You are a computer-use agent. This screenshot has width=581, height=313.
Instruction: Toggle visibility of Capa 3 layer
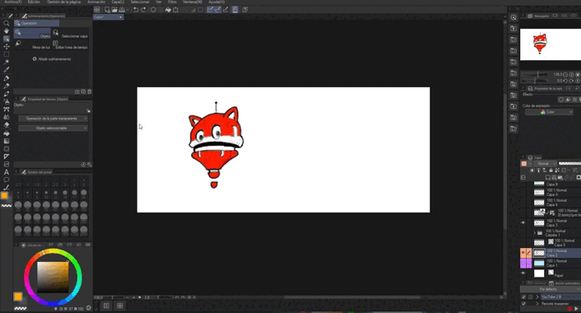[x=523, y=223]
